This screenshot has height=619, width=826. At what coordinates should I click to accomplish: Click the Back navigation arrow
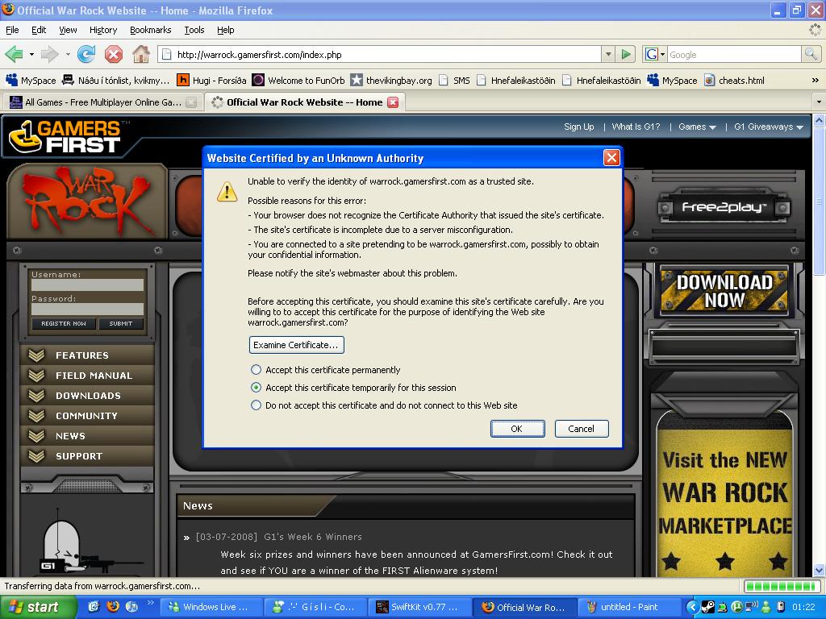(x=14, y=54)
